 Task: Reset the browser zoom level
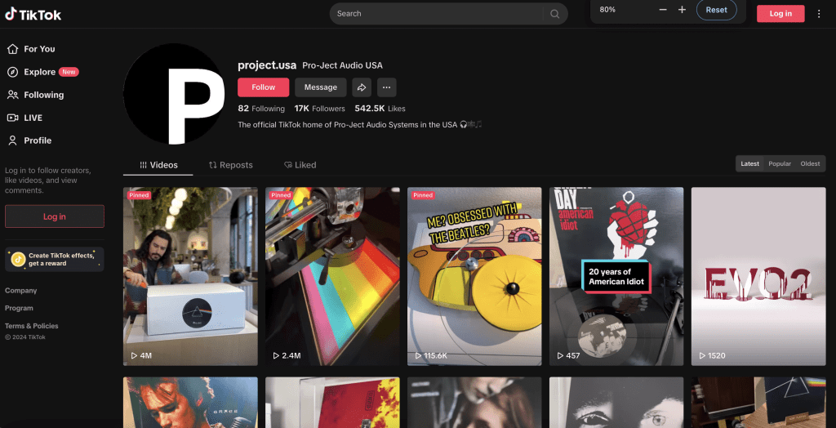(x=716, y=10)
